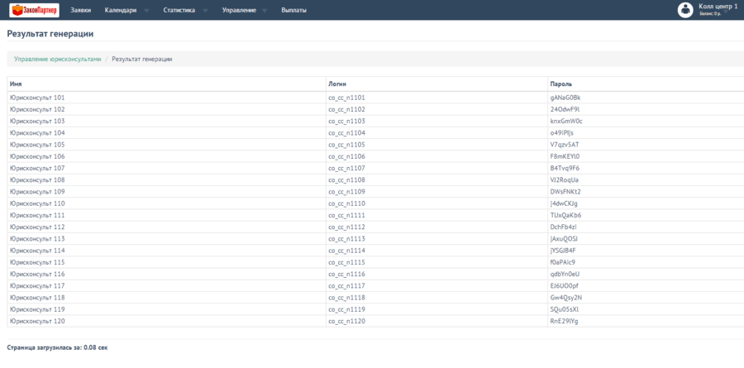Open the Статистика menu
Screen dimensions: 744x368
click(179, 10)
